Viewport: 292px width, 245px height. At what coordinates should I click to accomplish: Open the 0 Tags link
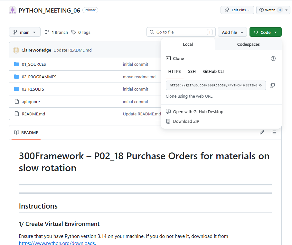point(81,32)
